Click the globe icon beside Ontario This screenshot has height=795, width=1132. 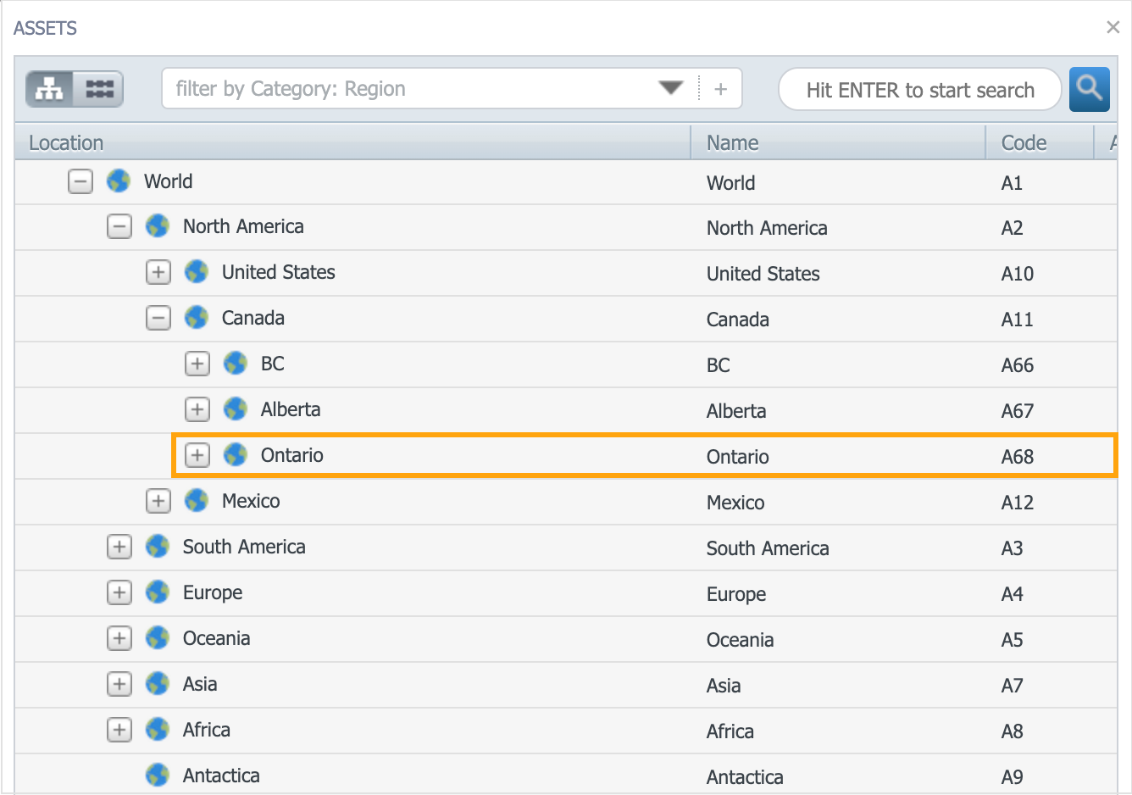[x=235, y=455]
